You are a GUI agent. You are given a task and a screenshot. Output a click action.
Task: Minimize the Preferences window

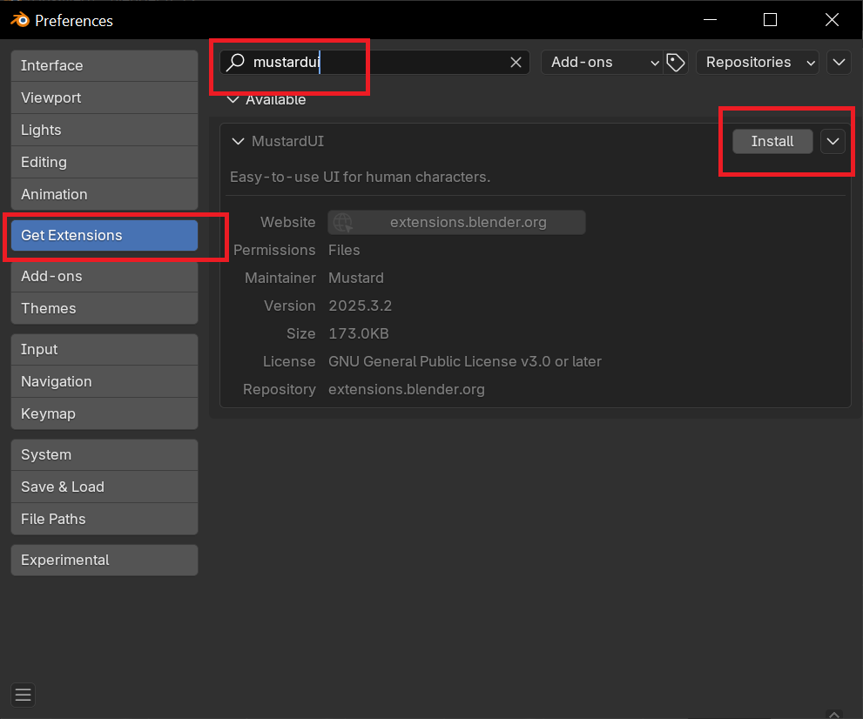tap(710, 20)
